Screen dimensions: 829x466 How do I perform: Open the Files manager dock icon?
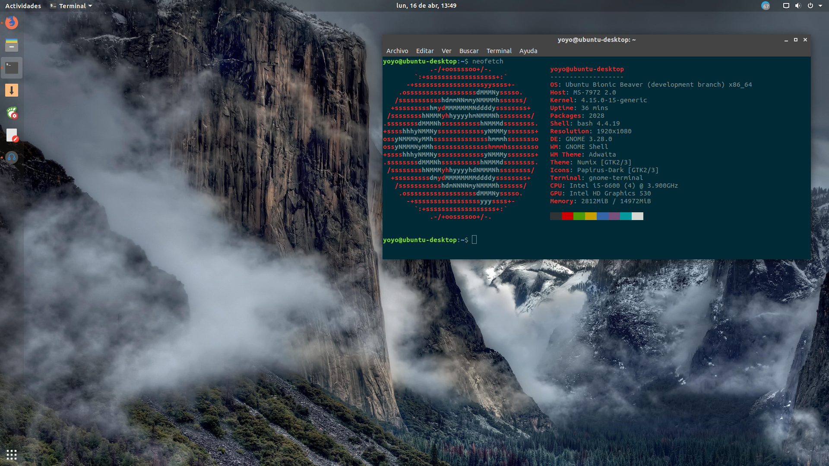[x=12, y=45]
